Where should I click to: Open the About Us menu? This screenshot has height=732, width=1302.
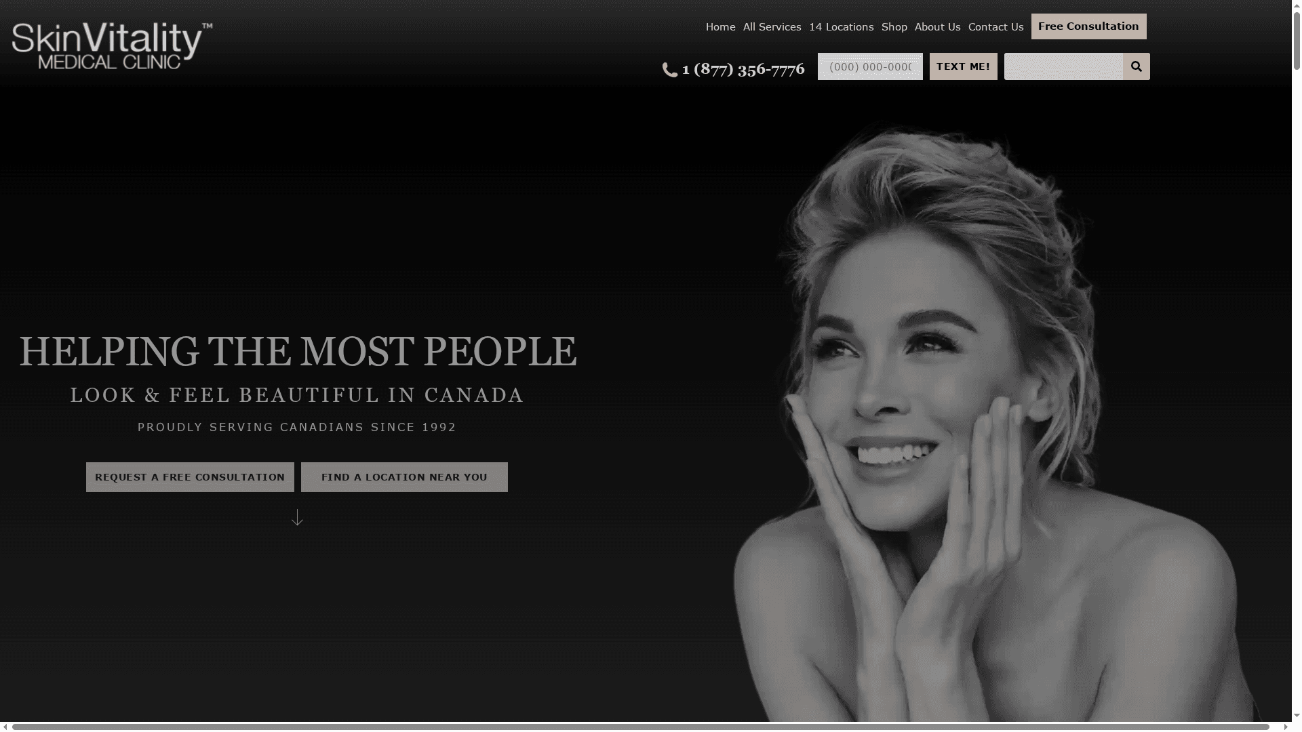[x=937, y=27]
